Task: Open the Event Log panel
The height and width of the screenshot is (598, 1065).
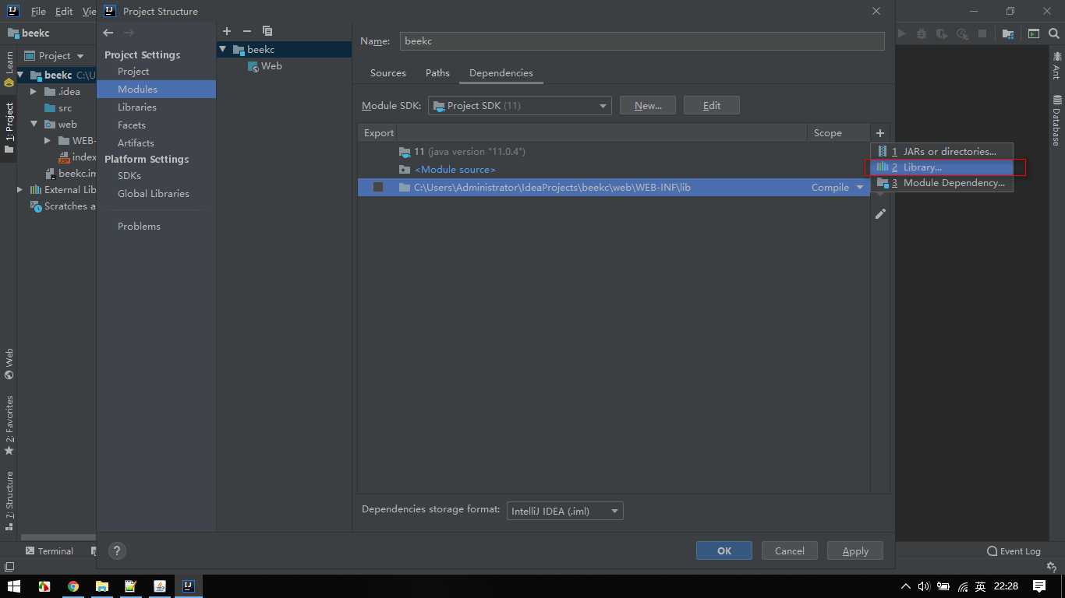Action: (x=1014, y=551)
